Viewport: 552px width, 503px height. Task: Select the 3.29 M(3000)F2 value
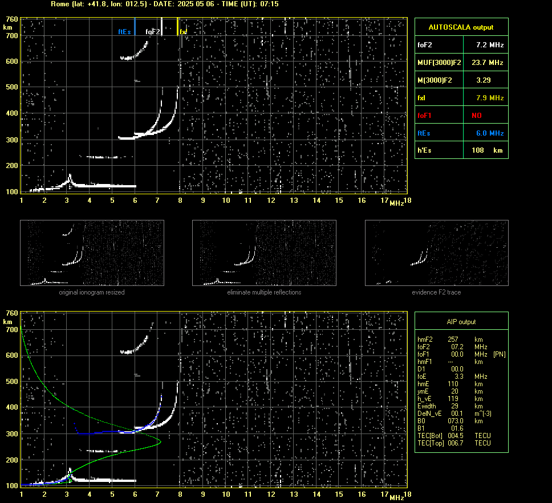pyautogui.click(x=484, y=80)
